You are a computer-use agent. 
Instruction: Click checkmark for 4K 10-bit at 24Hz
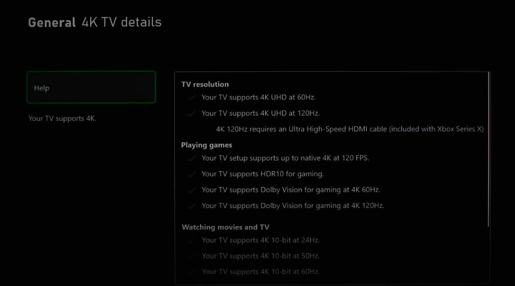[x=192, y=240]
